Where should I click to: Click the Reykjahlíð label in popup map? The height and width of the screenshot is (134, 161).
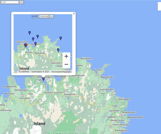point(39,53)
